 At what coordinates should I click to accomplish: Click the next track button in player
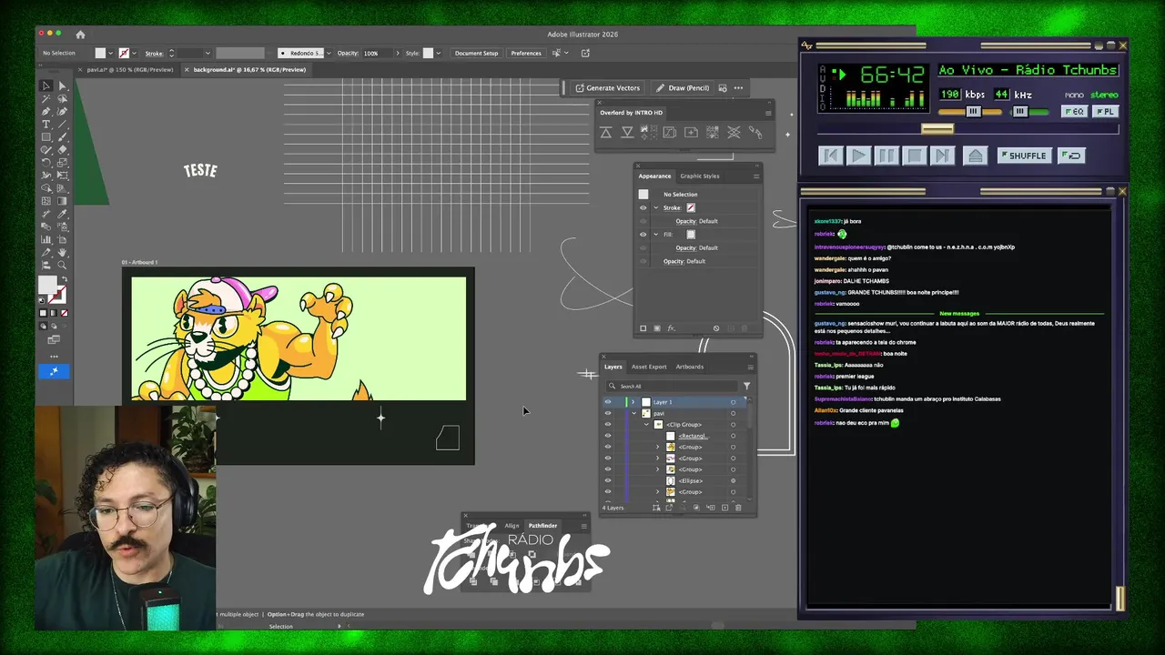click(943, 156)
